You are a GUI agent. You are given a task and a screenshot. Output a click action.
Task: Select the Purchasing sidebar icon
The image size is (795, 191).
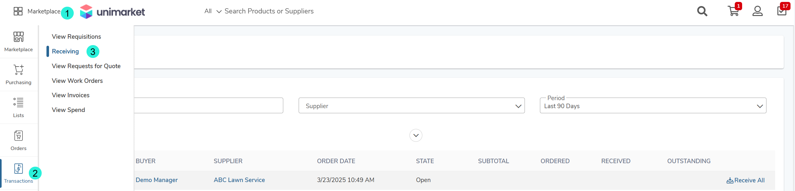point(19,75)
